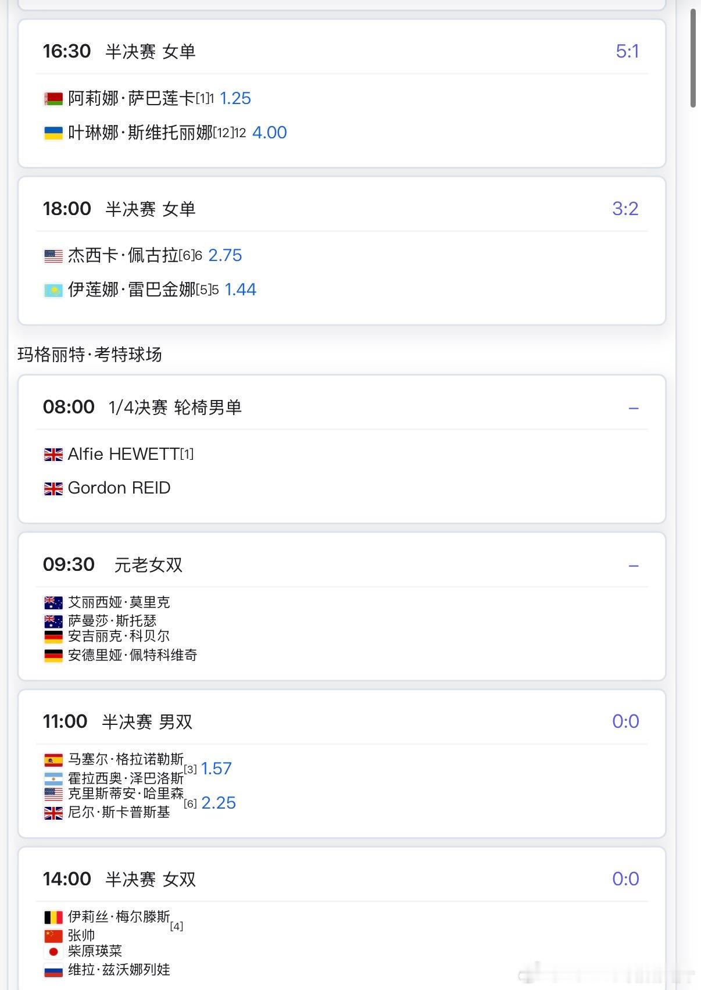Viewport: 701px width, 990px height.
Task: Open player Gordon REID
Action: point(119,488)
